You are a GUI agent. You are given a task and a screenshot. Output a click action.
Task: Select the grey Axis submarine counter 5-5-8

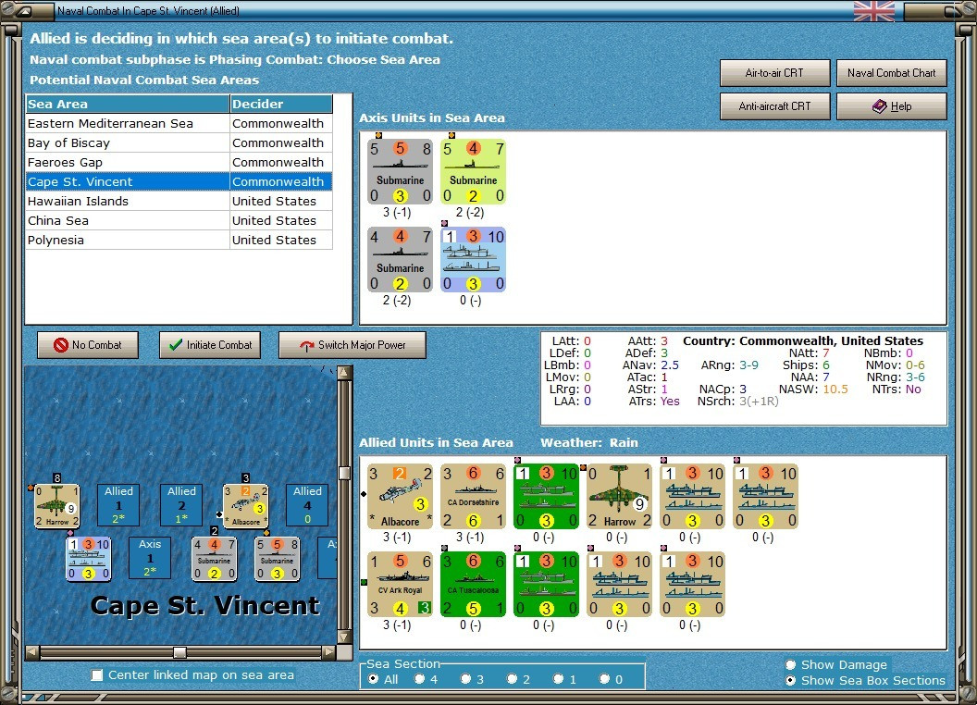tap(400, 172)
